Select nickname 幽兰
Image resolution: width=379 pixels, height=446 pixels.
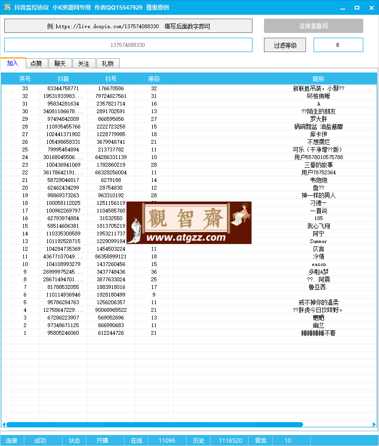[318, 325]
